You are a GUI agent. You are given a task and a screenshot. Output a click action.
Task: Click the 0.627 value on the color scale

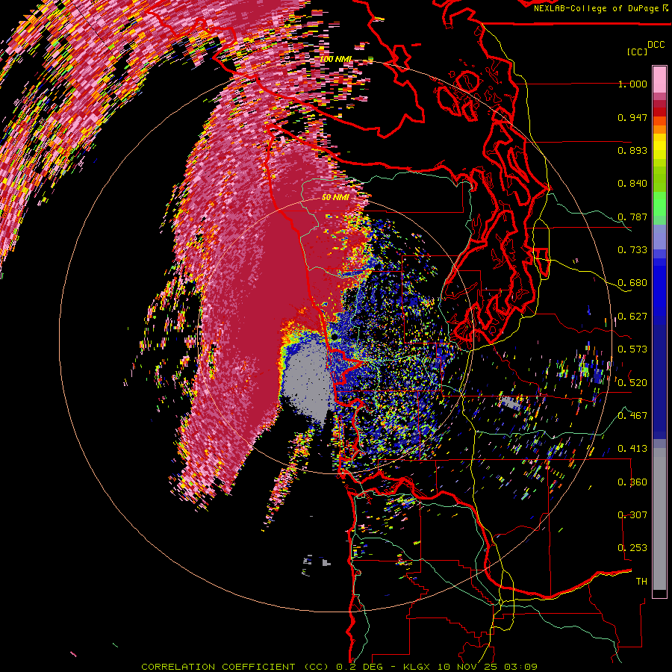[x=632, y=317]
